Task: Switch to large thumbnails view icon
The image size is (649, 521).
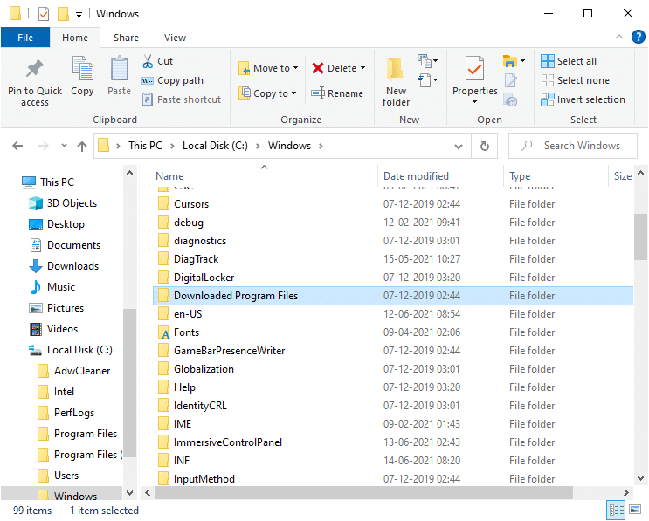Action: point(637,511)
